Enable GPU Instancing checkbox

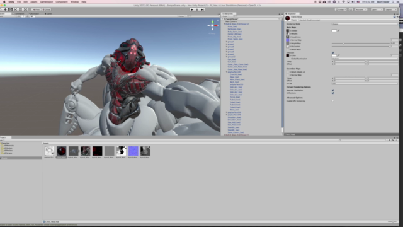333,101
